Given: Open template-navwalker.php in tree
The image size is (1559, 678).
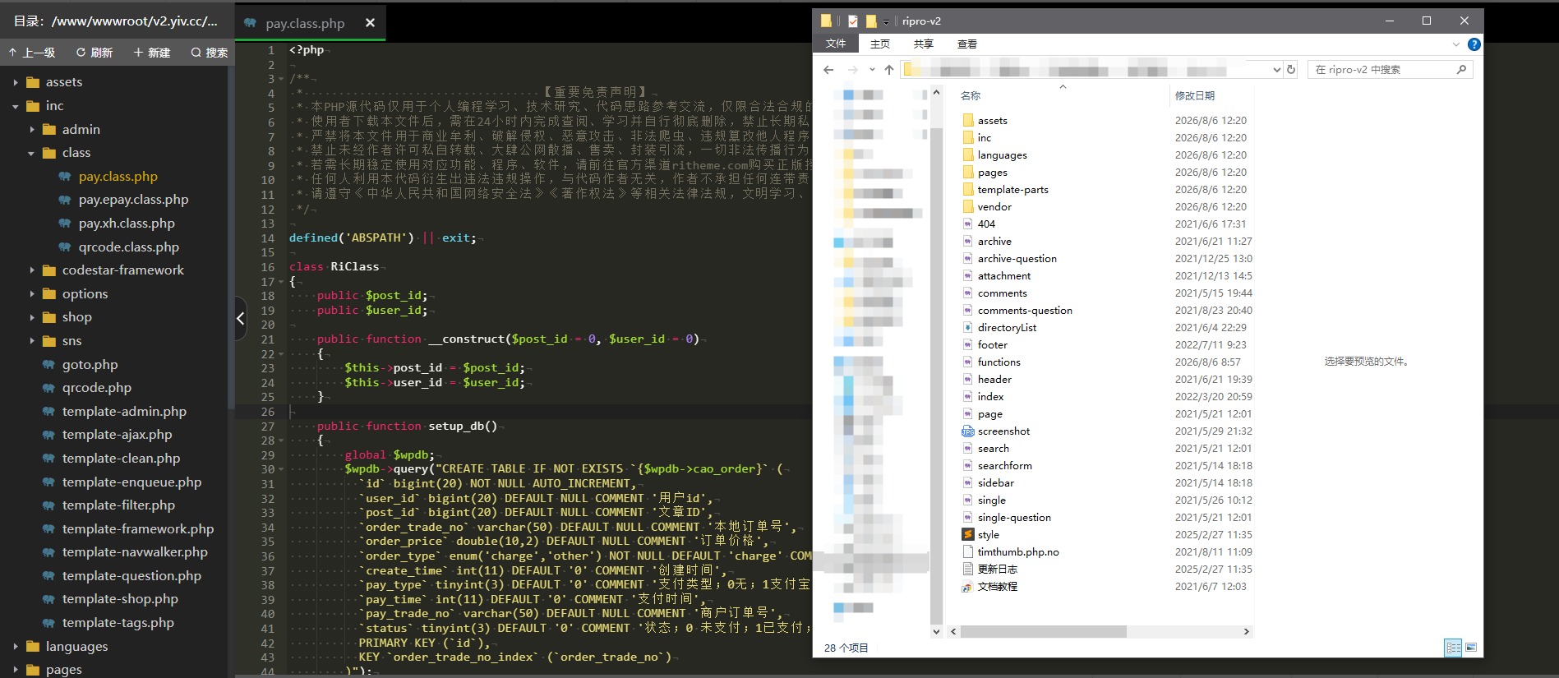Looking at the screenshot, I should coord(135,552).
